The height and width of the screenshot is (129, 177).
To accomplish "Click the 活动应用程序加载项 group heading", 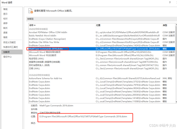I will (38, 29).
